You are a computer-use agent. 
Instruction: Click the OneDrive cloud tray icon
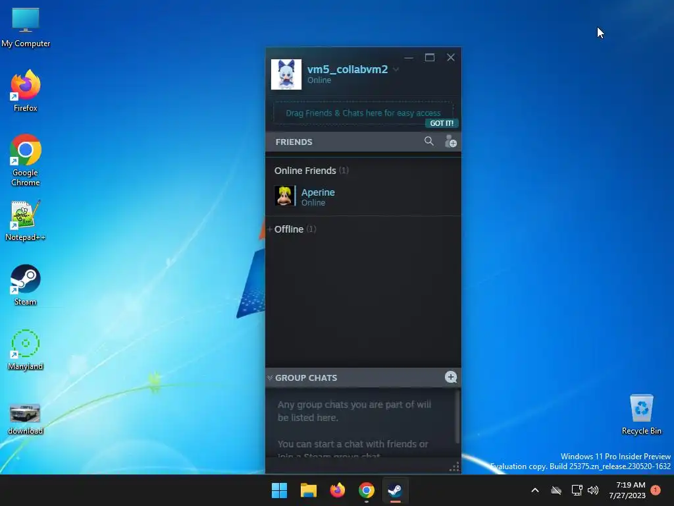pyautogui.click(x=556, y=490)
